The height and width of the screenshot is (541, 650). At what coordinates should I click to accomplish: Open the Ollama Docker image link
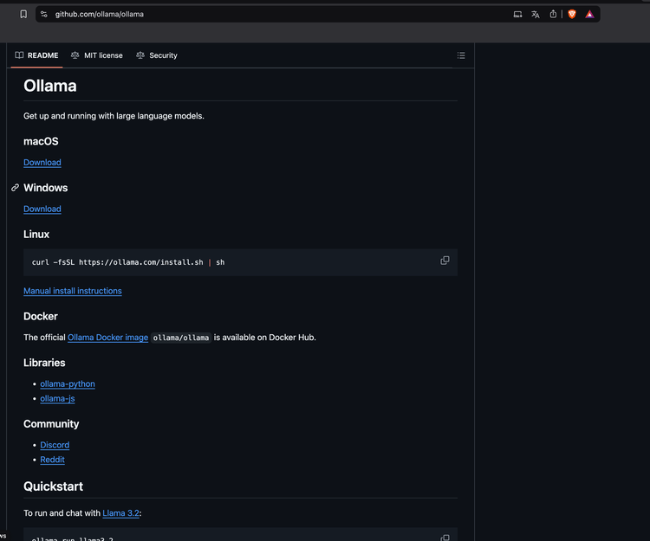point(107,338)
